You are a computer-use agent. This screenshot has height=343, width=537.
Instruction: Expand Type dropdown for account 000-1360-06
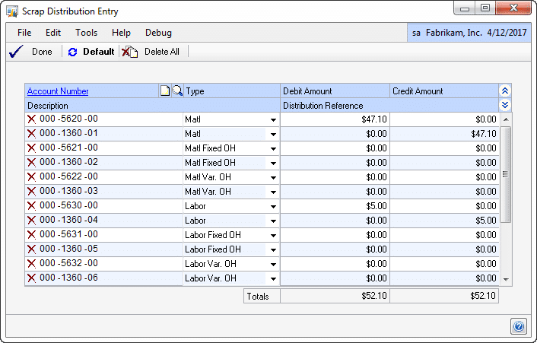272,278
